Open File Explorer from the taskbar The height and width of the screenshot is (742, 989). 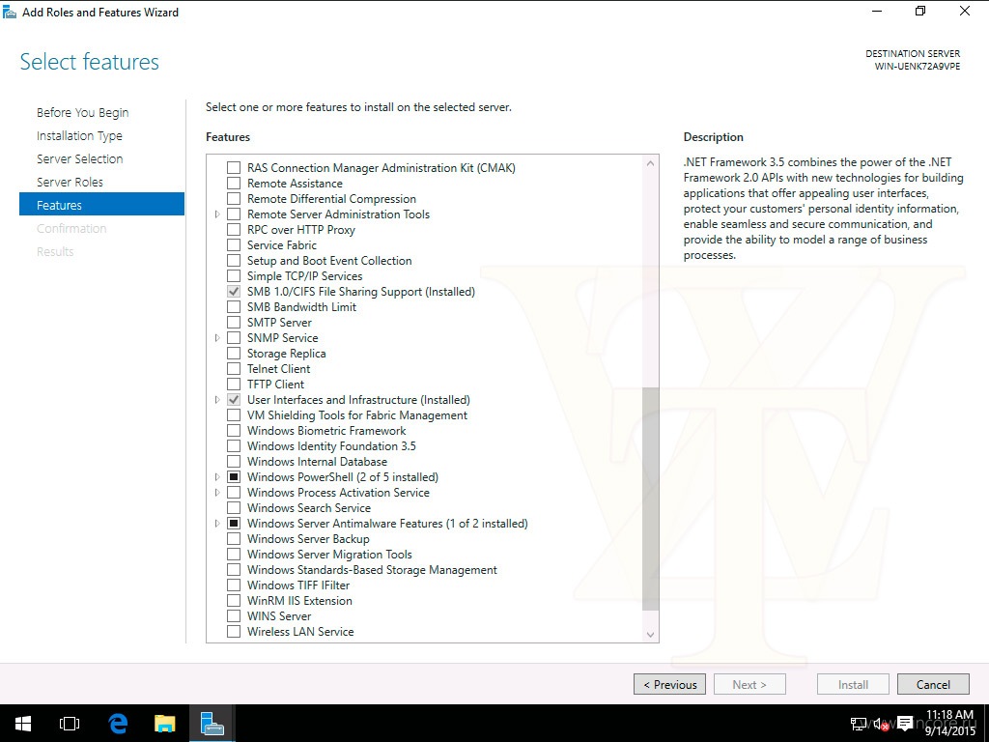164,723
